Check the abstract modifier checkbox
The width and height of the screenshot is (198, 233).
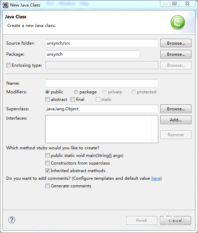(x=47, y=100)
